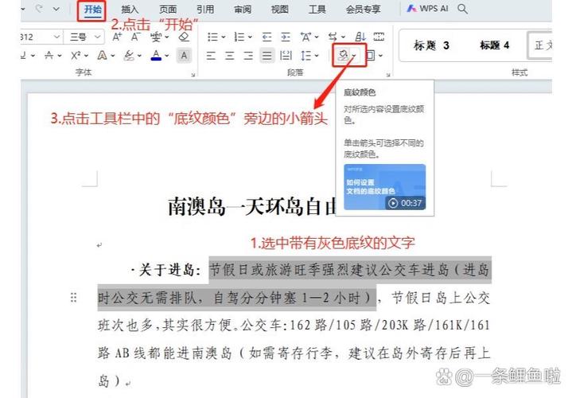Apply the blue font color A
This screenshot has width=572, height=398.
(x=156, y=56)
